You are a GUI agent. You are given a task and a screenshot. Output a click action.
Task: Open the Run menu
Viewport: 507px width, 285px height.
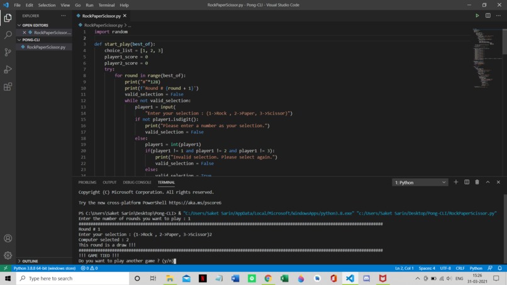click(x=89, y=5)
